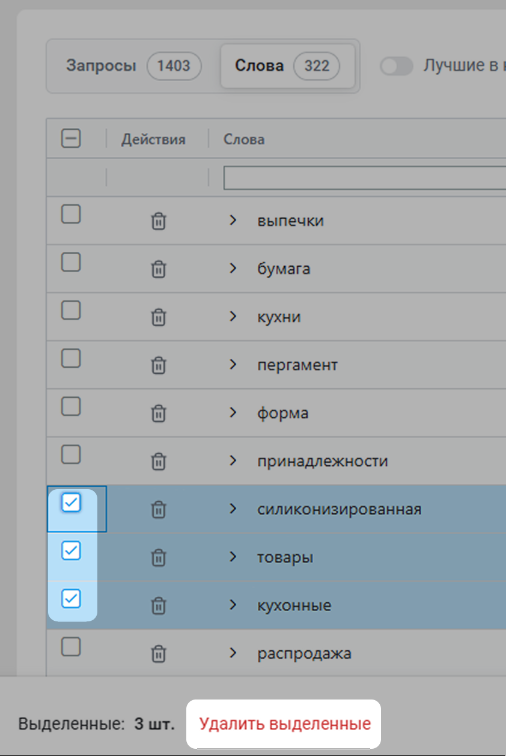Select the Слова tab

click(x=287, y=66)
